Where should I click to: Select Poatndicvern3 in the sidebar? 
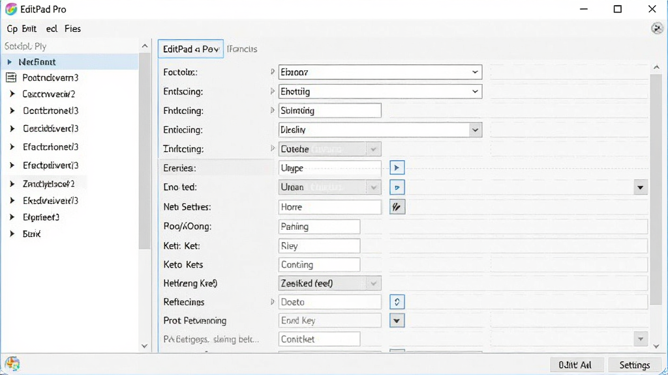coord(50,77)
